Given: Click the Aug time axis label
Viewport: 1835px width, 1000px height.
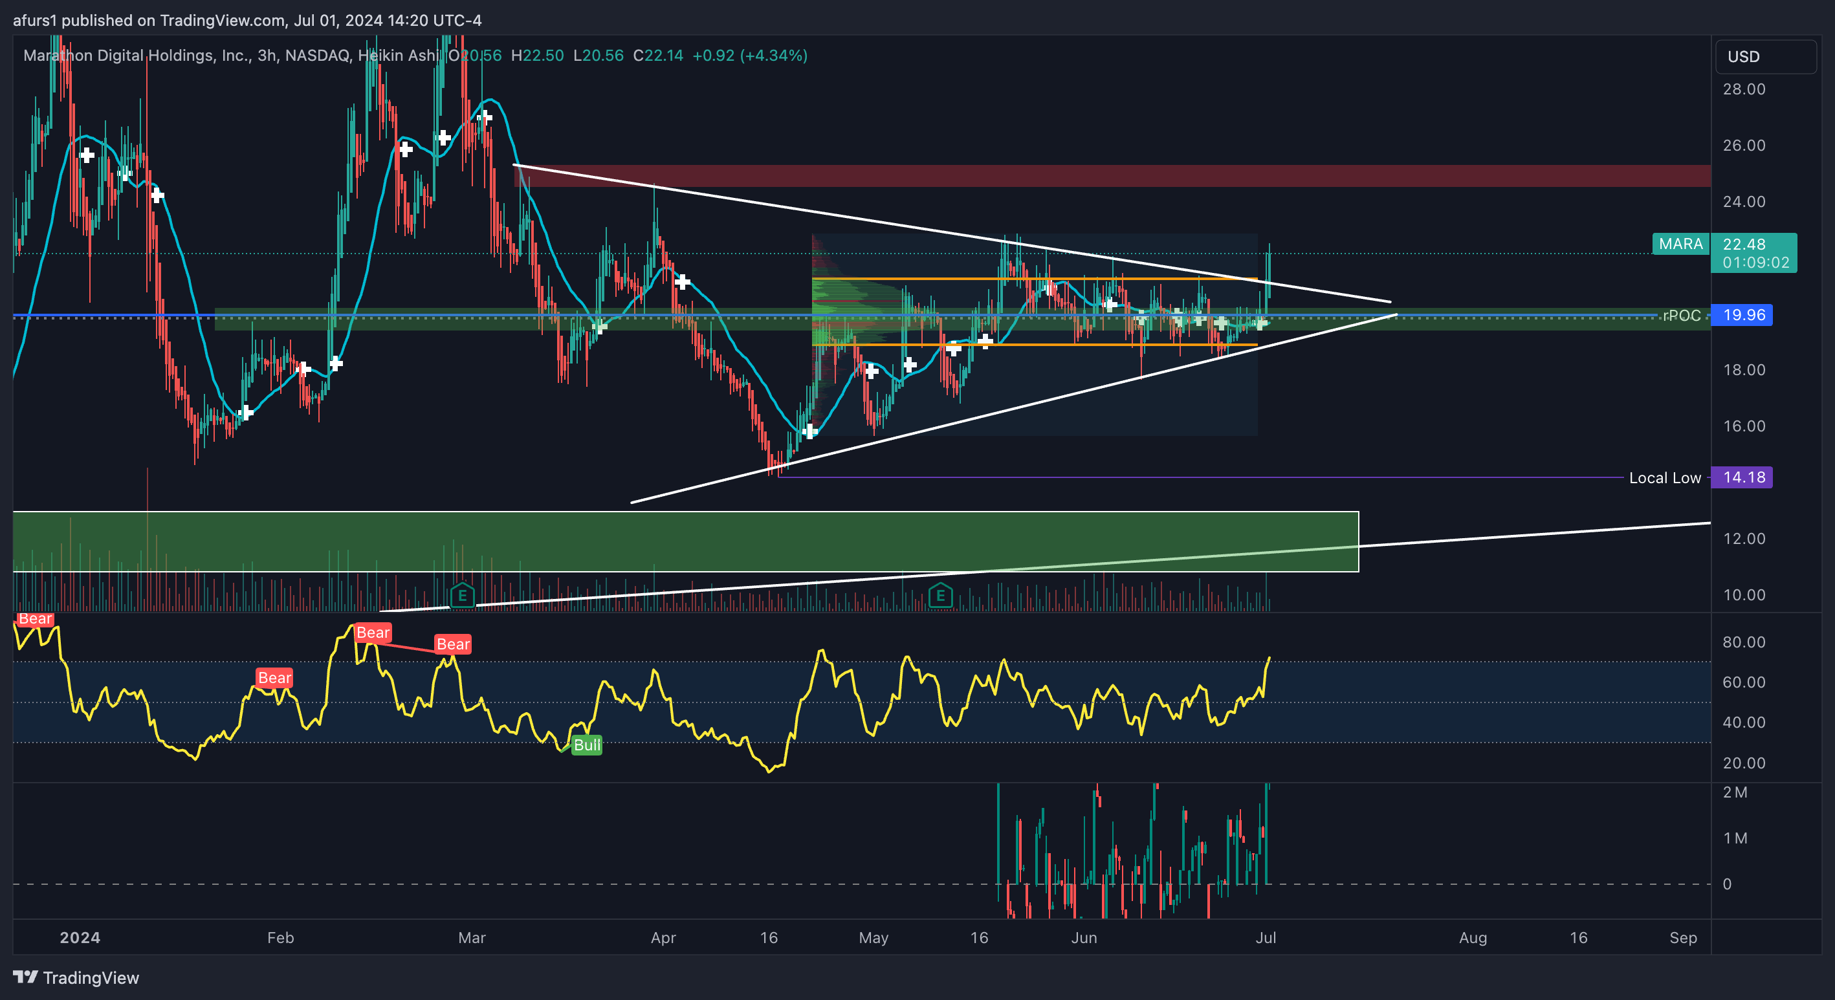Looking at the screenshot, I should (x=1473, y=937).
